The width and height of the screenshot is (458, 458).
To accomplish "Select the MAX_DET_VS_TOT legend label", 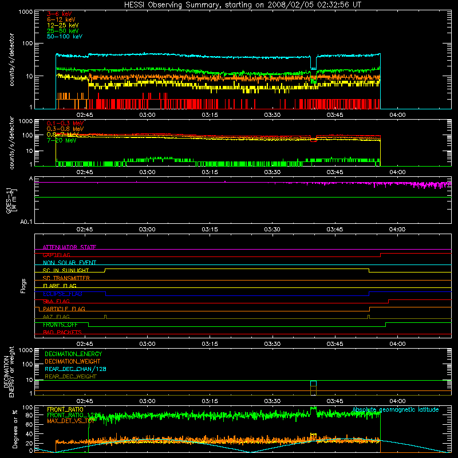I will coord(71,421).
